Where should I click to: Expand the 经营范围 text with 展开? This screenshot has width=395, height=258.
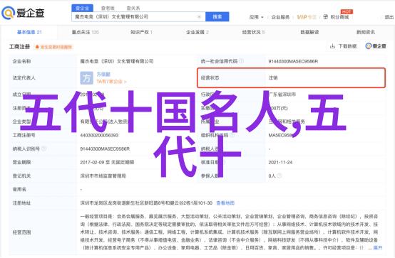coord(378,248)
